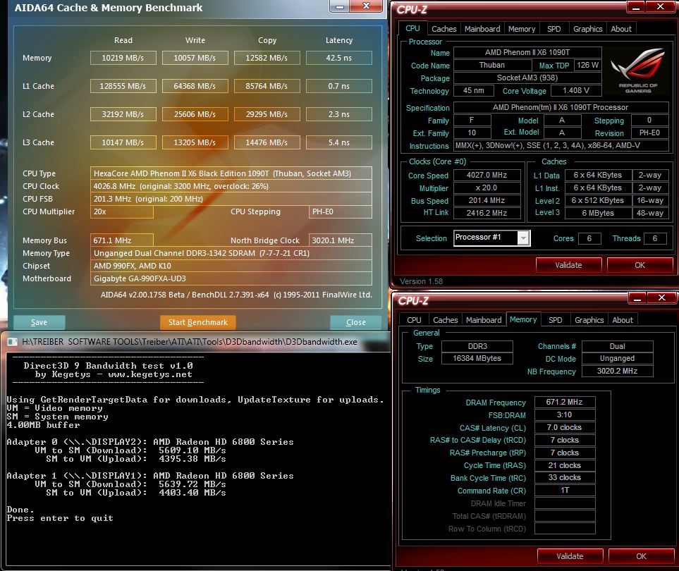
Task: Click the Adapter 1 upload speed 4403.40 MB/s
Action: point(192,493)
